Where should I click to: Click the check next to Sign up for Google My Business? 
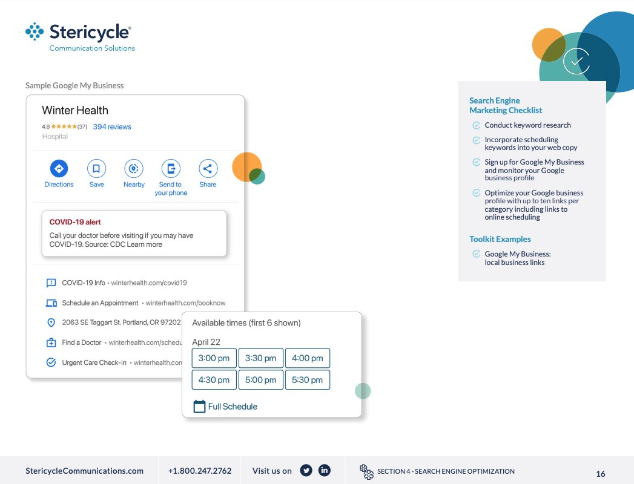[477, 162]
